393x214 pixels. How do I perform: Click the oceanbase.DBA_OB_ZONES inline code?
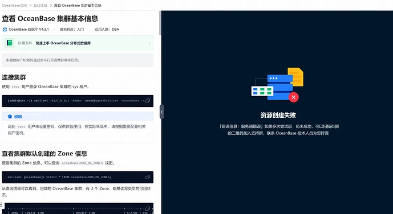pyautogui.click(x=82, y=163)
